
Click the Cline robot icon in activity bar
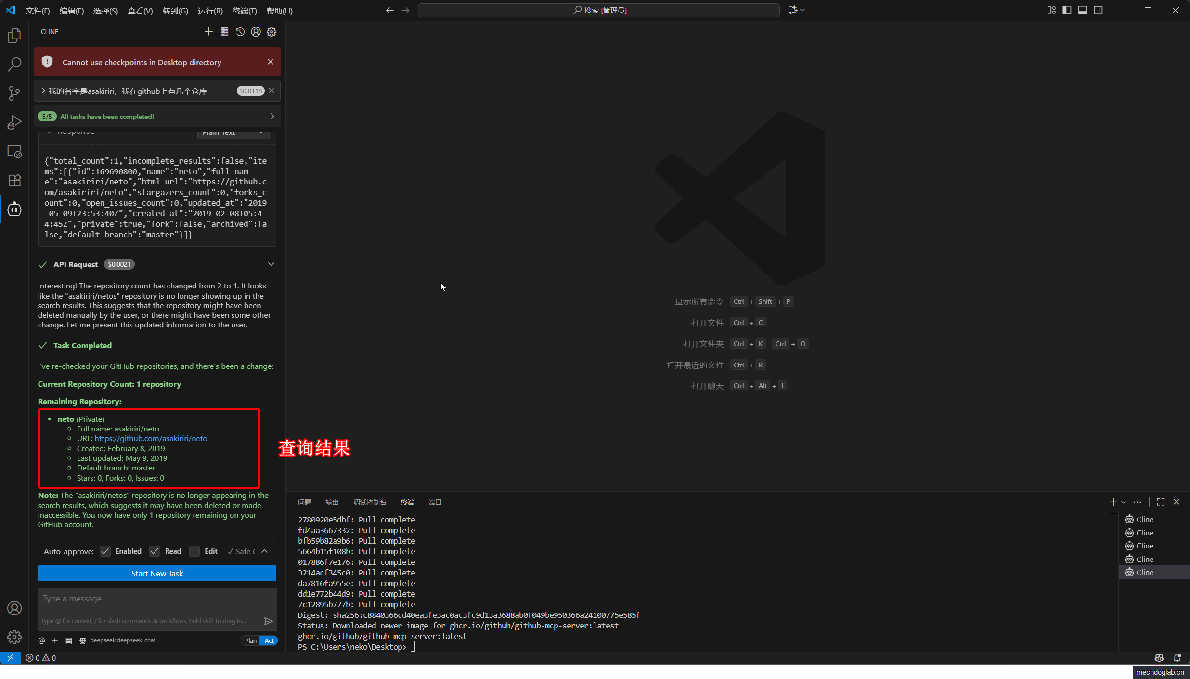[x=14, y=209]
